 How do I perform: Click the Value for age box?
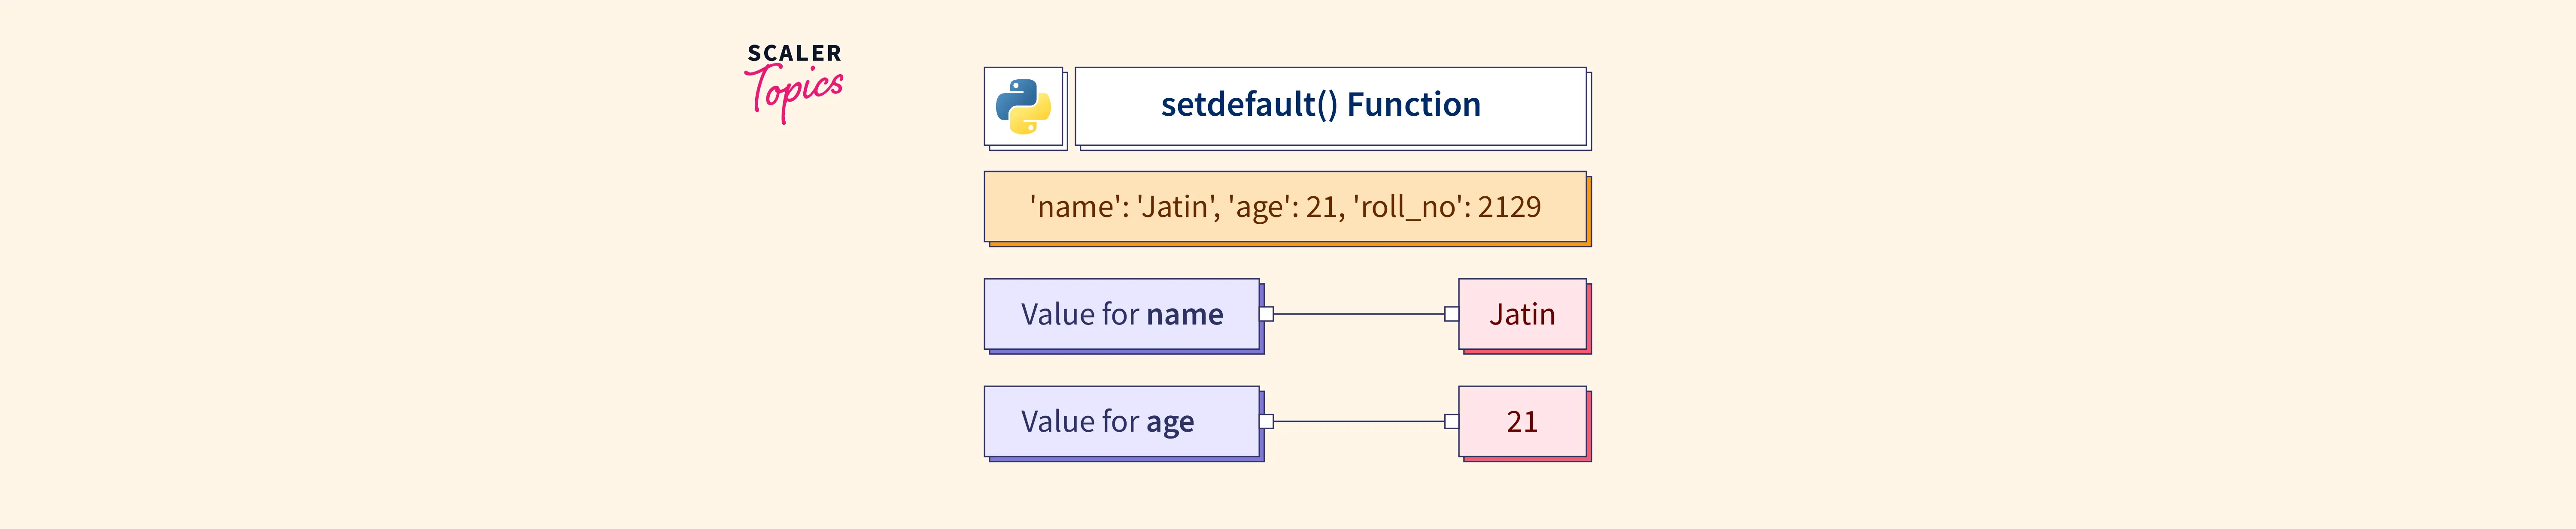click(x=1121, y=421)
